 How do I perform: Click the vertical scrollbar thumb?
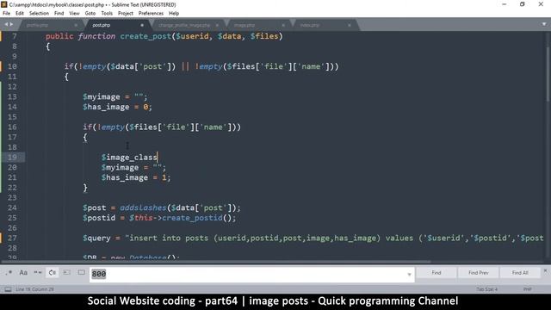tap(548, 74)
